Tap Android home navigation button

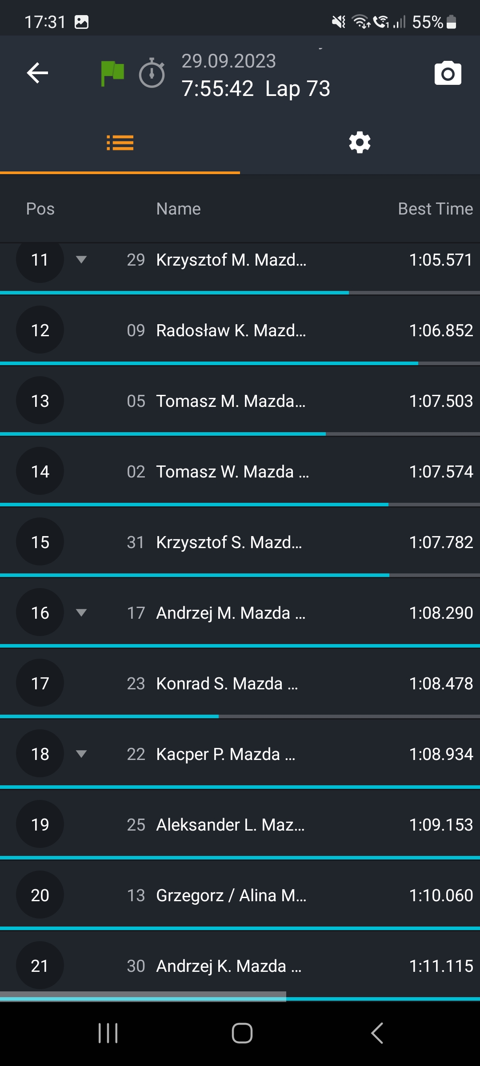pos(242,1033)
